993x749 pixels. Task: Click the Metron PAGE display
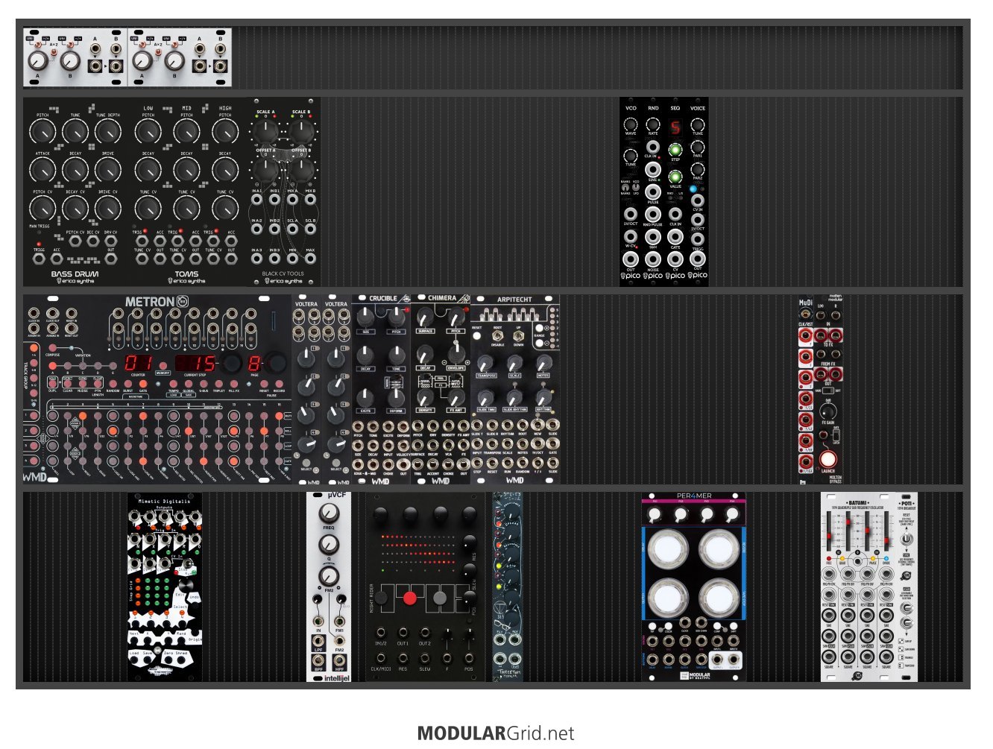coord(254,363)
